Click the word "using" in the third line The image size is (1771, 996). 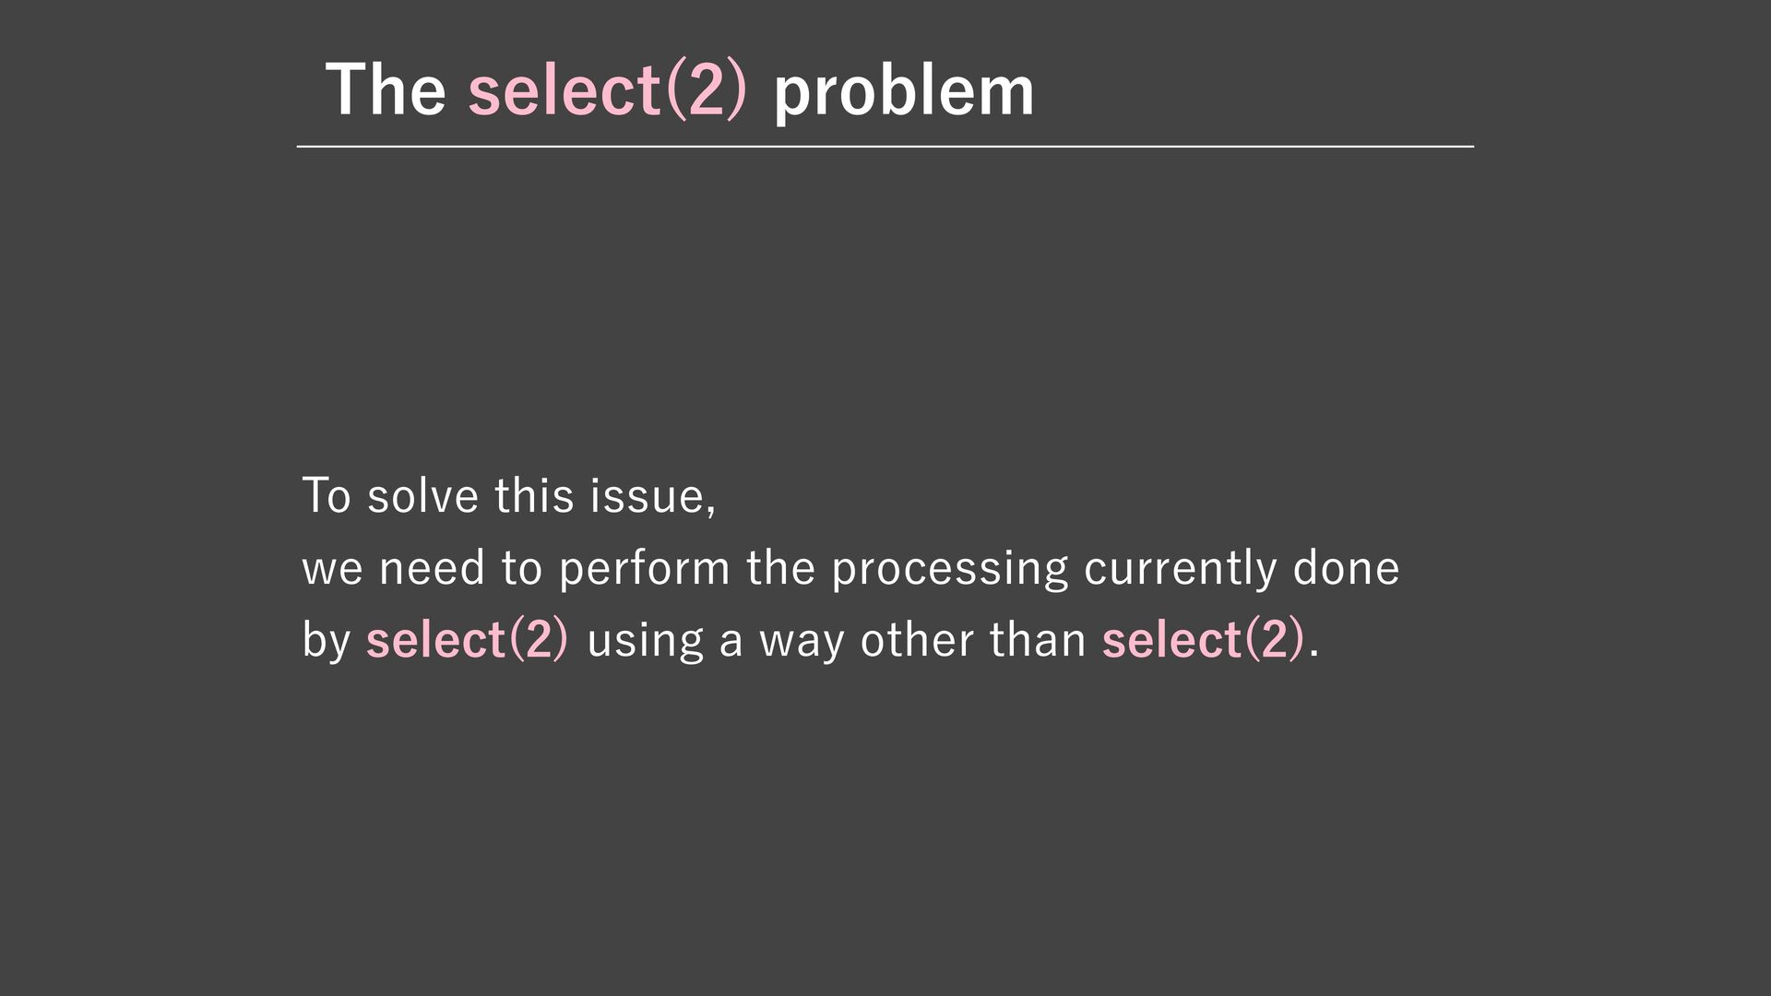click(646, 641)
